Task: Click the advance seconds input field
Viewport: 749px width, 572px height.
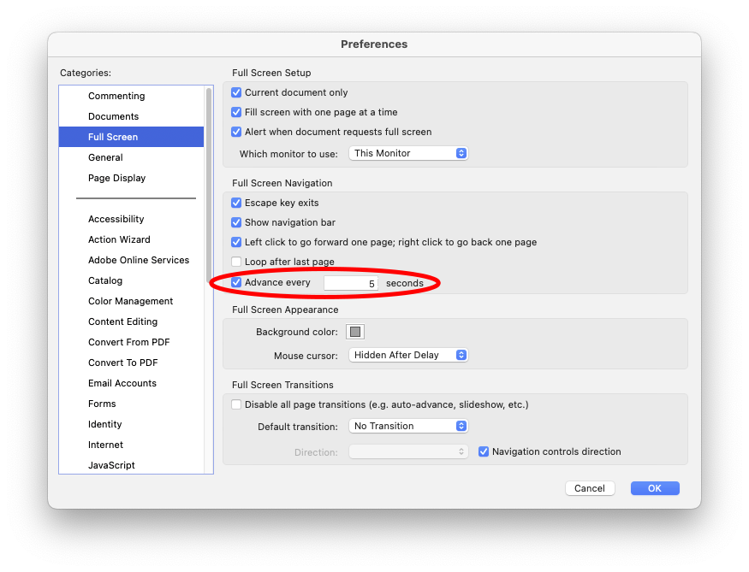Action: coord(351,282)
